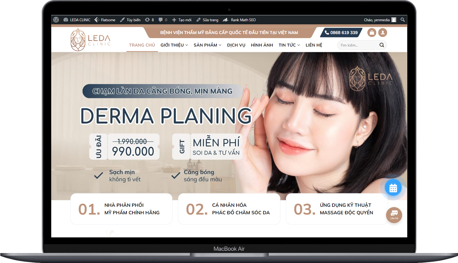Click the admin bar search magnifier

tap(403, 20)
